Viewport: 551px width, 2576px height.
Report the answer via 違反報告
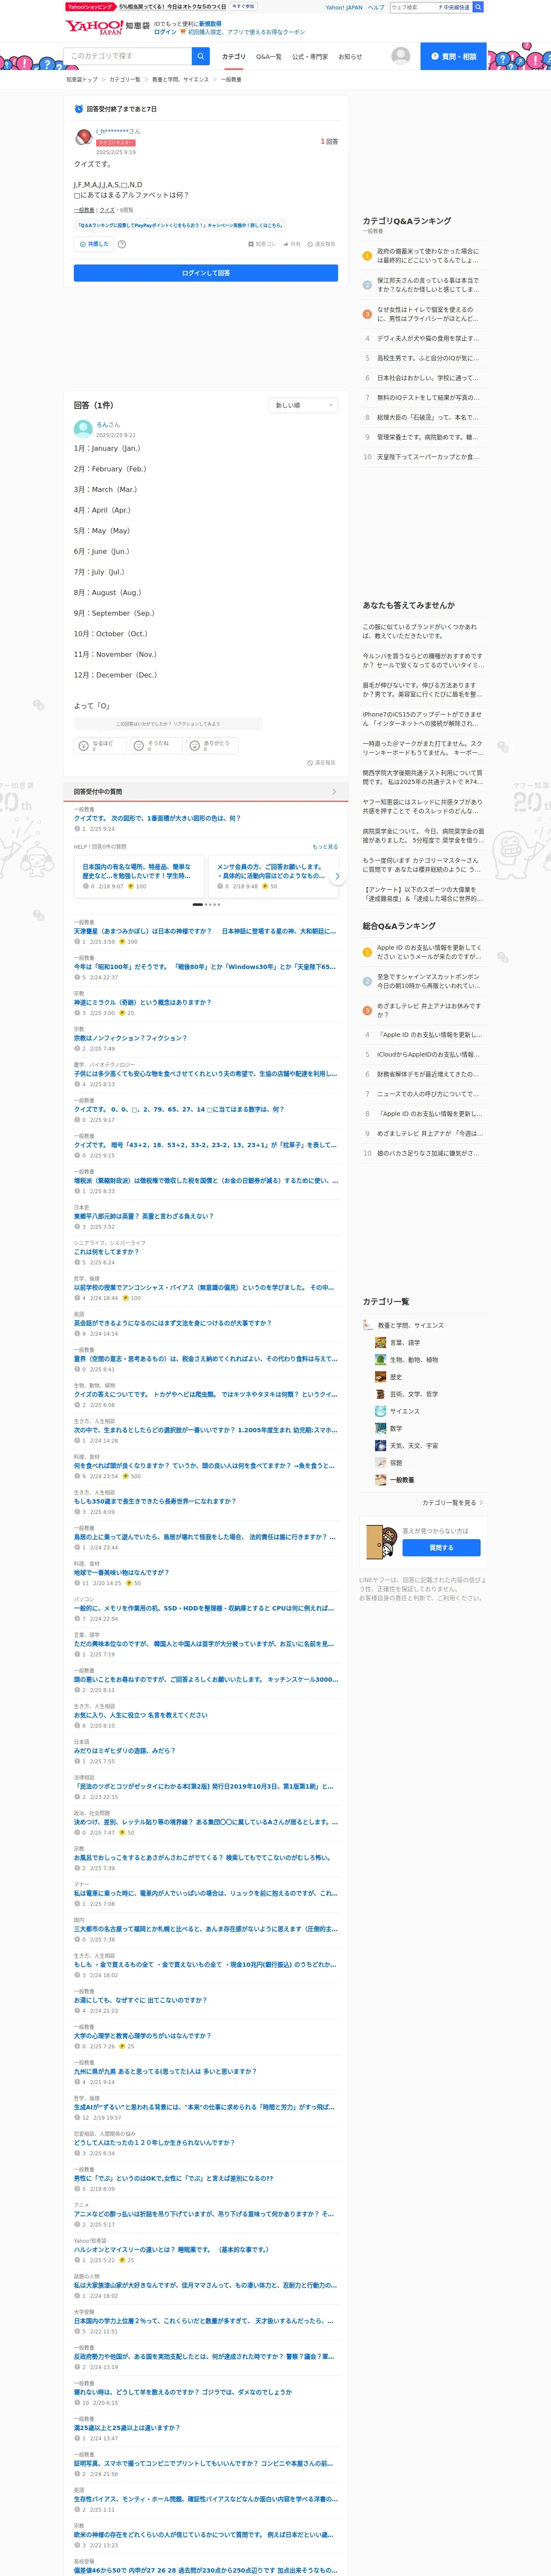pyautogui.click(x=322, y=763)
